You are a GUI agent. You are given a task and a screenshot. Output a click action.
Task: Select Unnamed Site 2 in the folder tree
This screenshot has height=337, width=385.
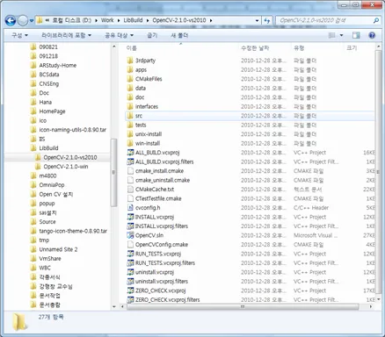(58, 249)
